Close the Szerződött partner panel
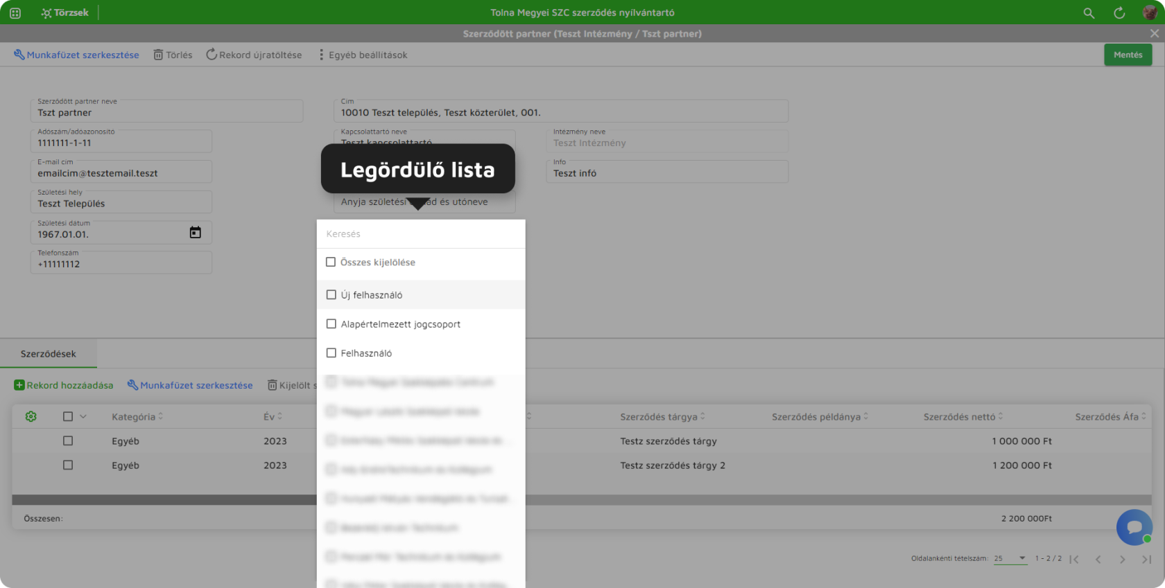Image resolution: width=1165 pixels, height=588 pixels. 1154,33
